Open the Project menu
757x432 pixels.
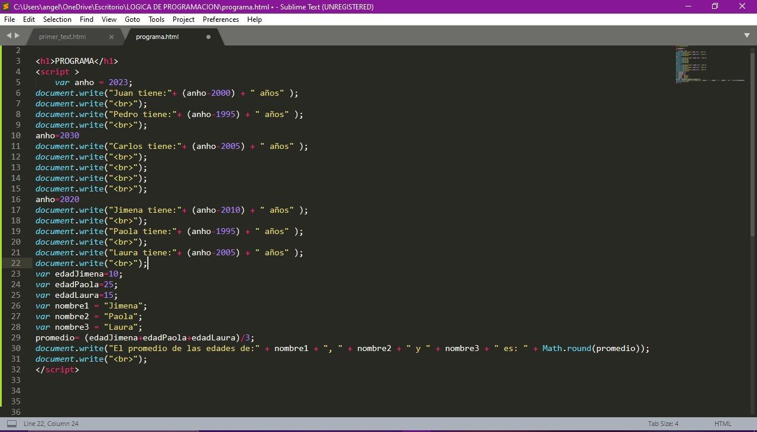[x=183, y=20]
